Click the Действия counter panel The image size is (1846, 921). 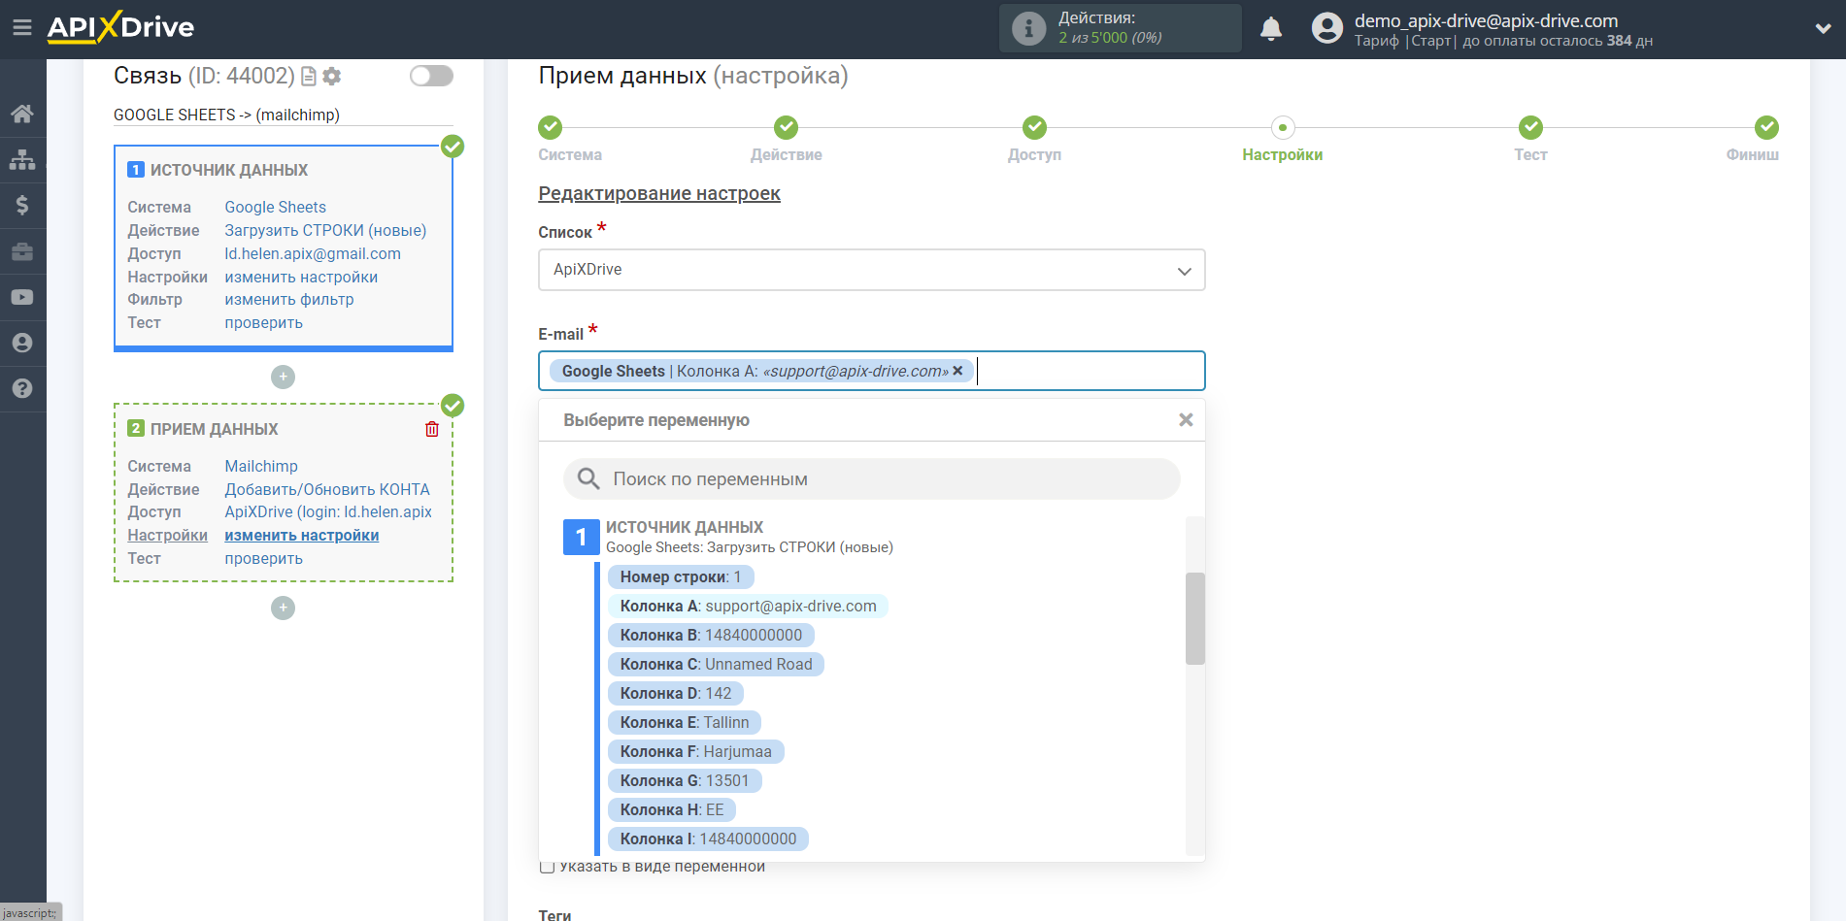tap(1121, 28)
